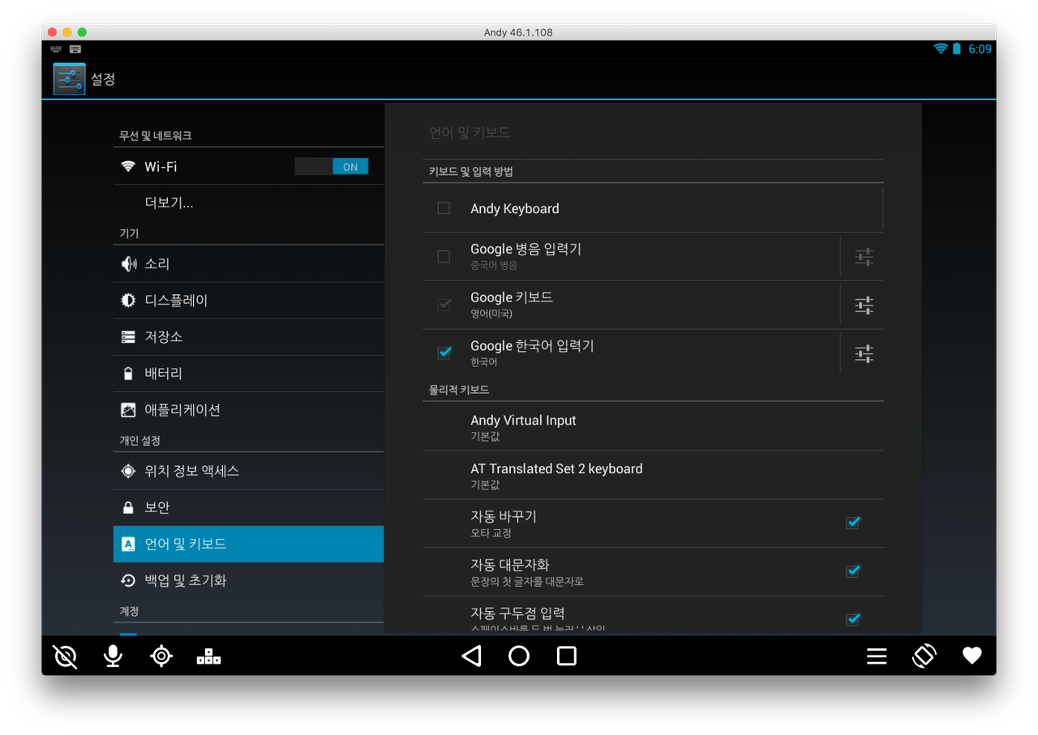Select 애플리케이션 in the settings list
The height and width of the screenshot is (735, 1038).
(x=248, y=410)
